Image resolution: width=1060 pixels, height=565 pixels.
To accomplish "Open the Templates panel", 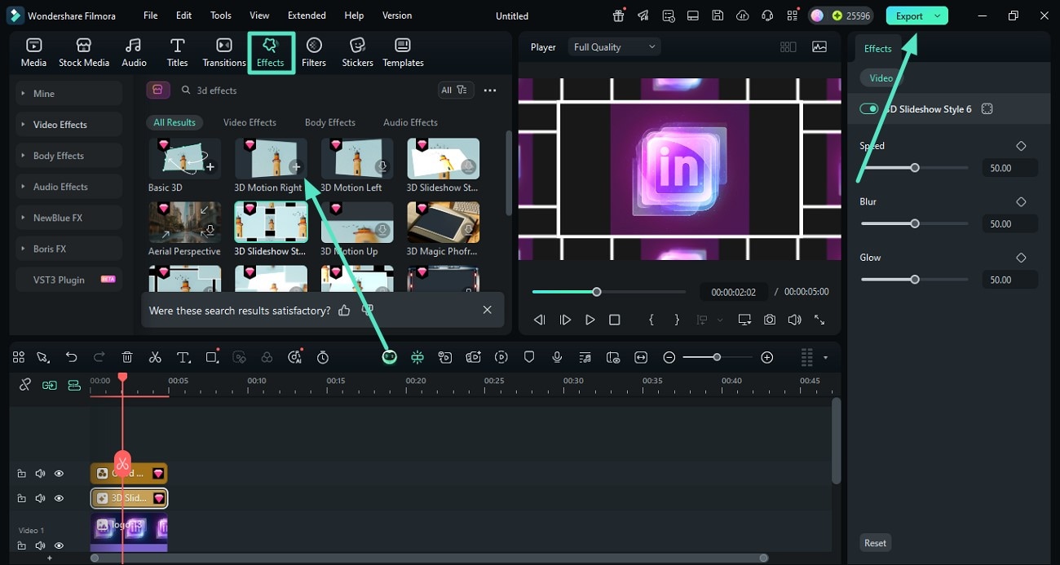I will (x=403, y=52).
